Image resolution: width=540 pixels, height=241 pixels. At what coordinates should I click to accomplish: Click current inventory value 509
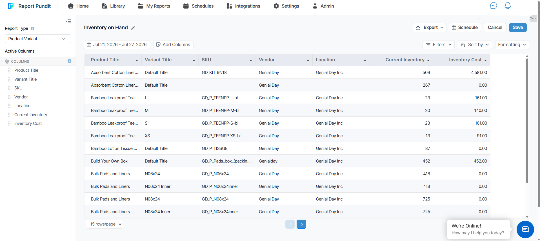(x=426, y=73)
